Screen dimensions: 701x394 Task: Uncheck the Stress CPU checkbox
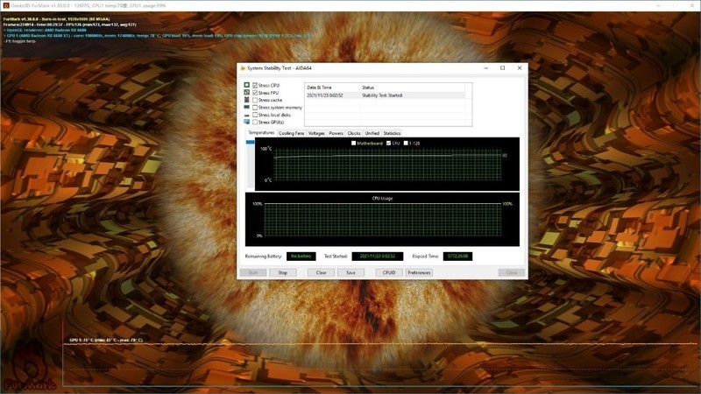255,85
